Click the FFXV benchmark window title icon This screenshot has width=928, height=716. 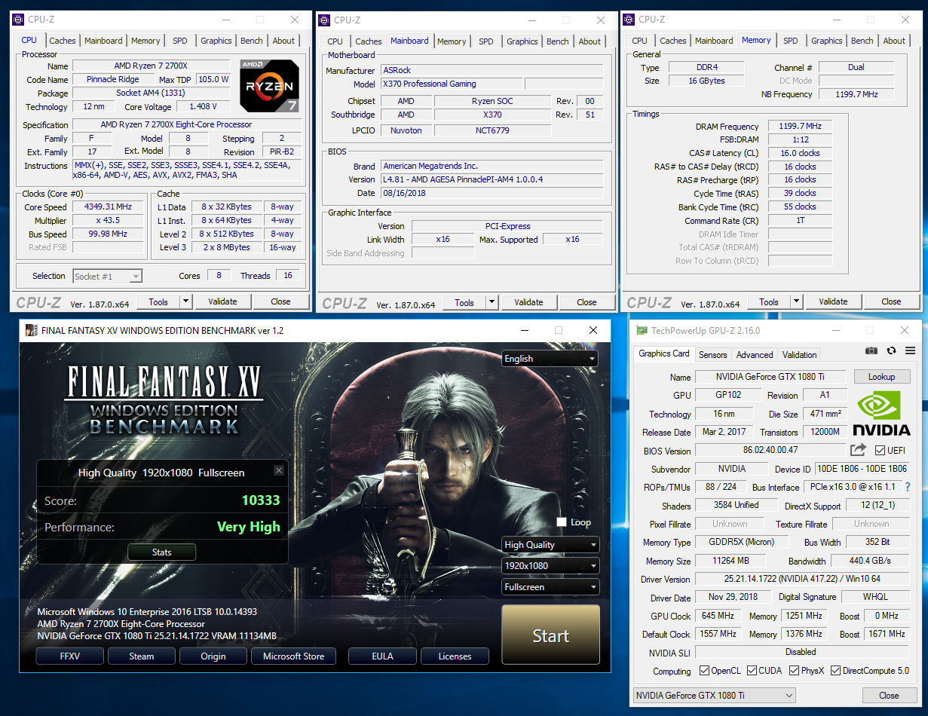pos(31,330)
